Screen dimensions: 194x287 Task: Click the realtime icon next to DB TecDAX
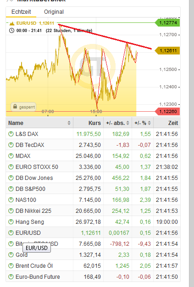[11, 145]
